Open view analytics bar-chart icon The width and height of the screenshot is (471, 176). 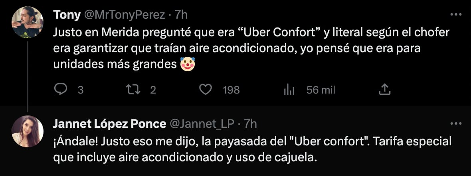(289, 90)
